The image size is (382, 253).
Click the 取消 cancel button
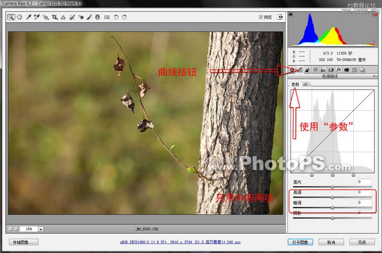tap(331, 242)
